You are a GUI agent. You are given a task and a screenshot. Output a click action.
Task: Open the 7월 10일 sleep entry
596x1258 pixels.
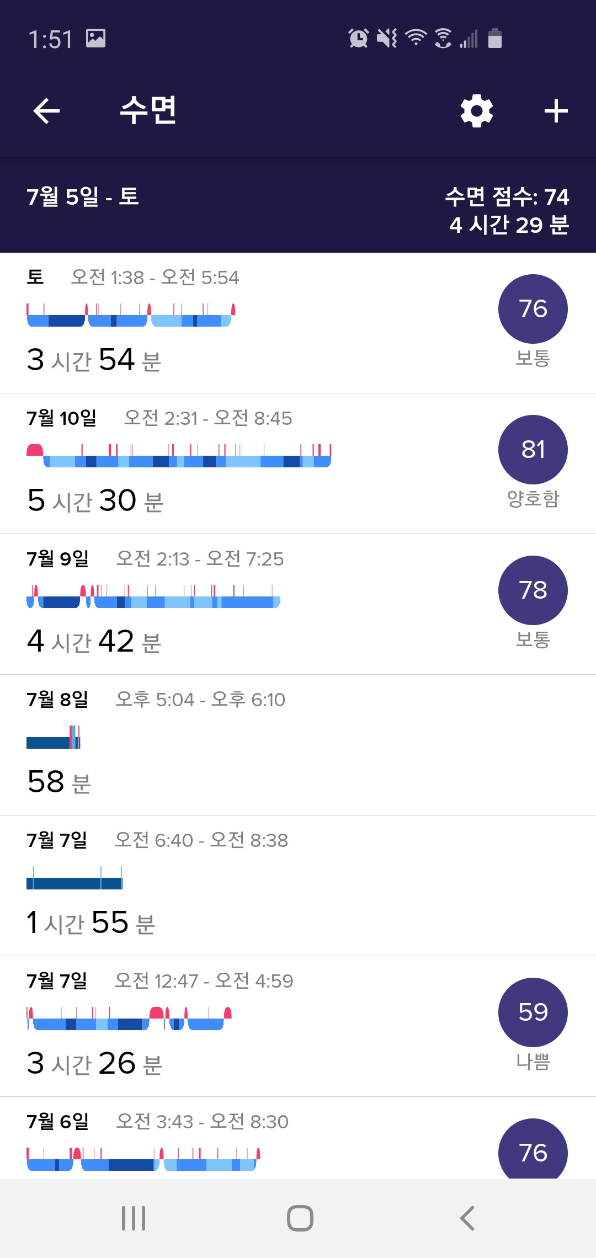coord(298,463)
